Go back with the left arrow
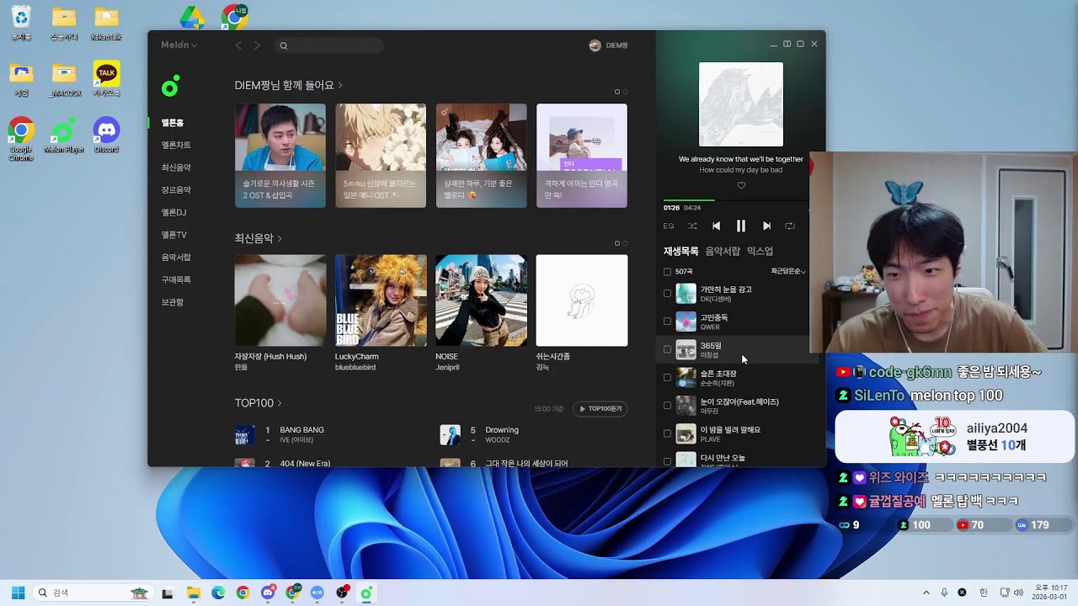Screen dimensions: 1078x606 point(238,45)
